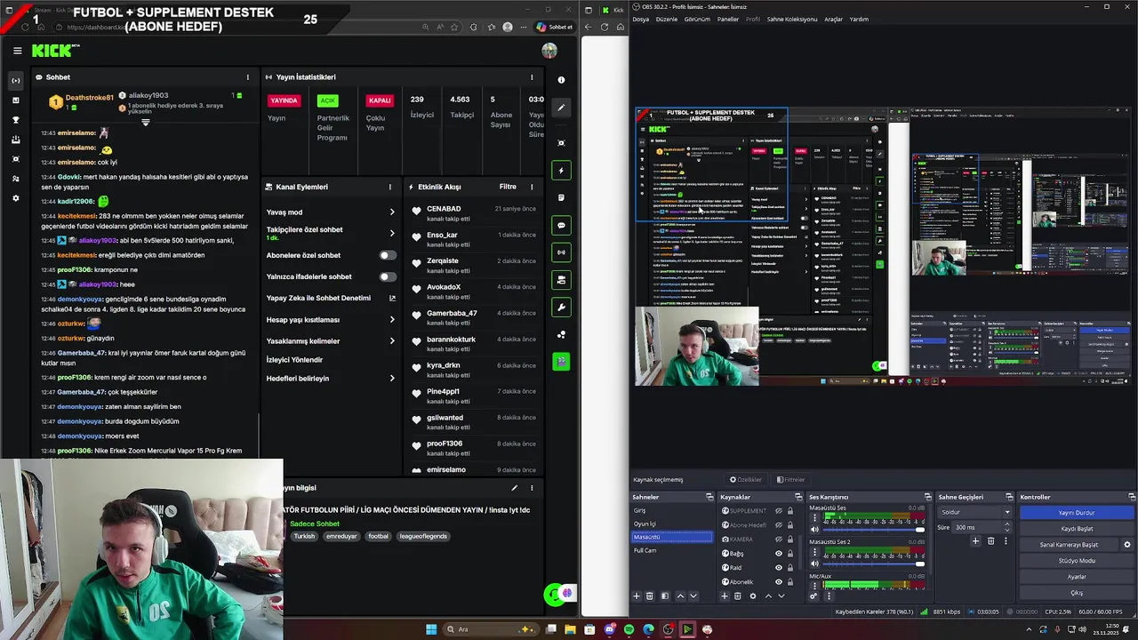Viewport: 1138px width, 640px height.
Task: Hide the Raid source in OBS
Action: click(x=779, y=568)
